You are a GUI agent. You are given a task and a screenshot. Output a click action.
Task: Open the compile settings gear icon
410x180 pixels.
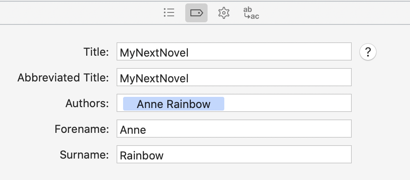pos(224,13)
